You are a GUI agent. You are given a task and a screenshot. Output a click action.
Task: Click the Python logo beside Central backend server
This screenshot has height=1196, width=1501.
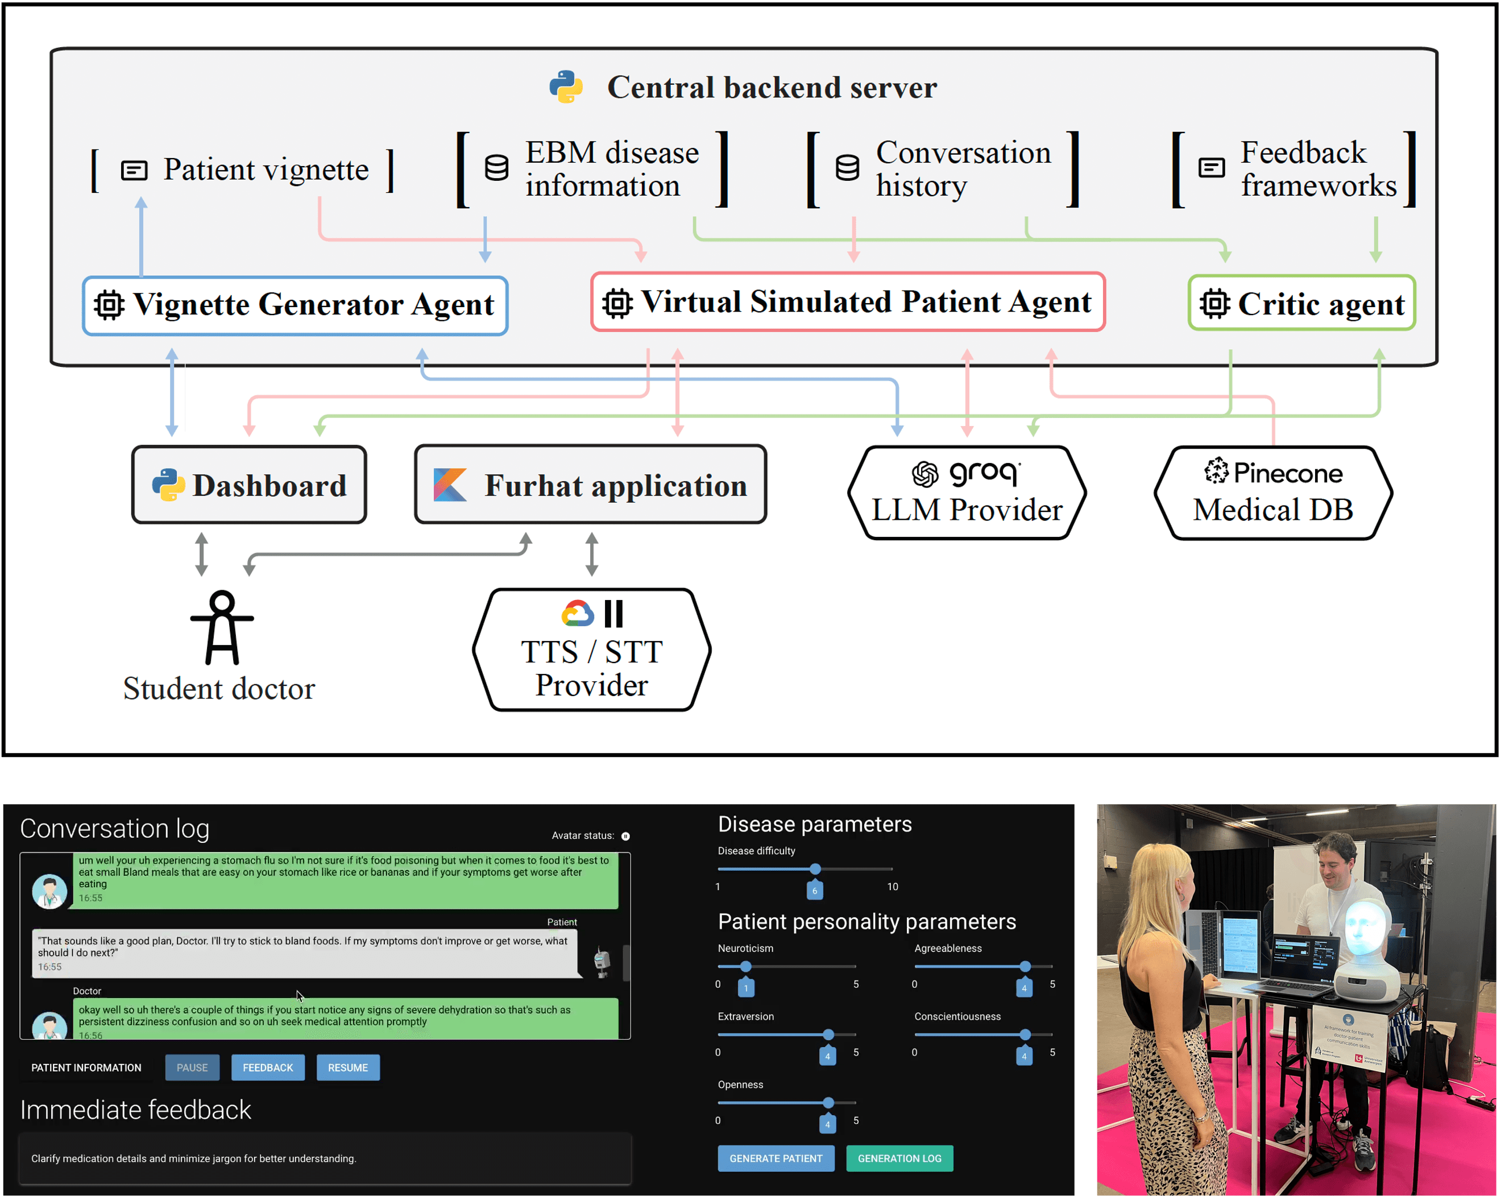point(566,87)
